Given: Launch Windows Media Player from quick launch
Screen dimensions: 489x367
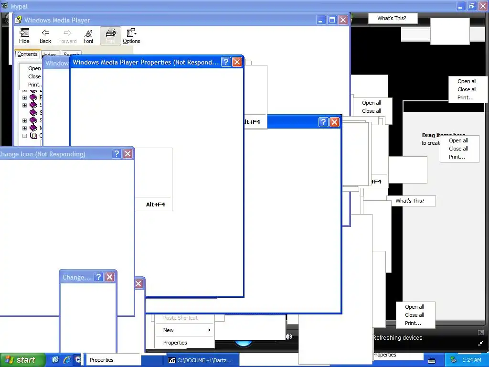Looking at the screenshot, I should coord(78,359).
